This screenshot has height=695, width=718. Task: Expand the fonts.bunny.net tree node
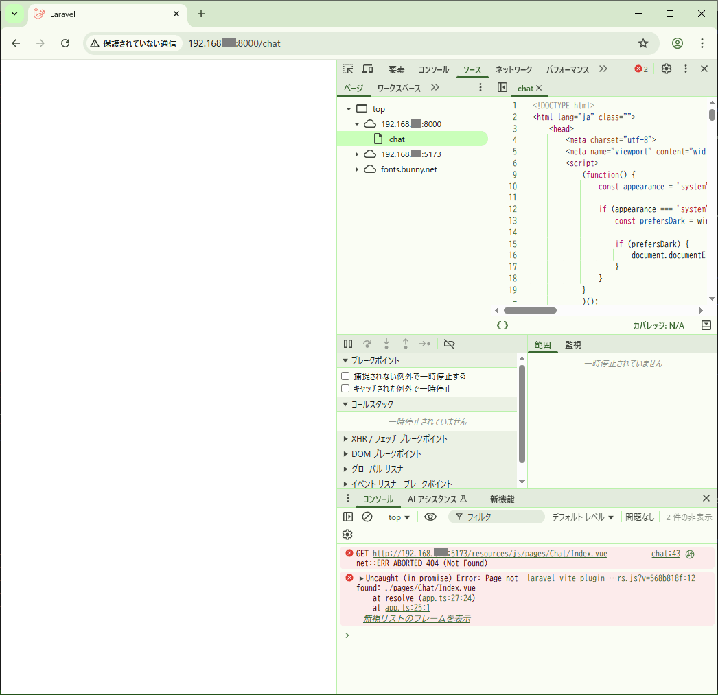[x=357, y=169]
